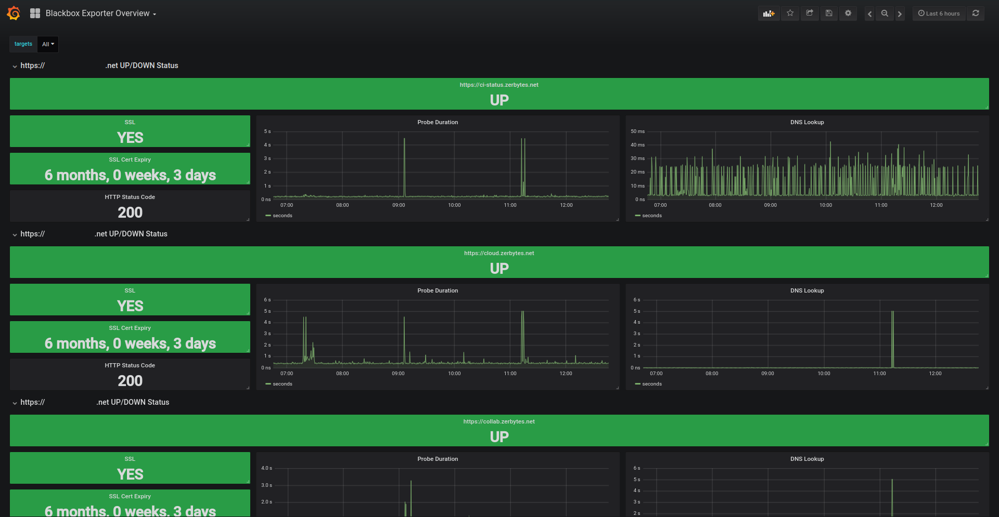
Task: Click the SSL title in cloud.zerbytes.net section
Action: pos(130,290)
